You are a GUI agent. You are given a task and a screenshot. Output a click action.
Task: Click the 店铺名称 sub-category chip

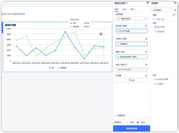tap(131, 44)
